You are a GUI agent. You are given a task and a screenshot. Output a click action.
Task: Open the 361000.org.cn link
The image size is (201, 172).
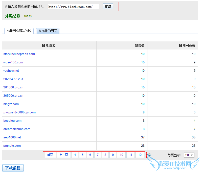(x=13, y=87)
